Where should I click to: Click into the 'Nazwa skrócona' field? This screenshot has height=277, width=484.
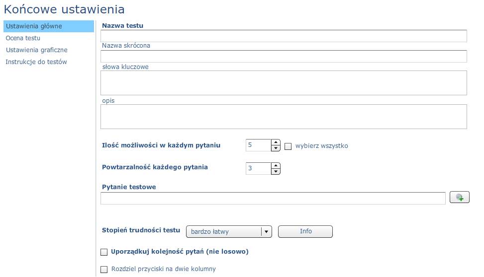click(x=284, y=57)
